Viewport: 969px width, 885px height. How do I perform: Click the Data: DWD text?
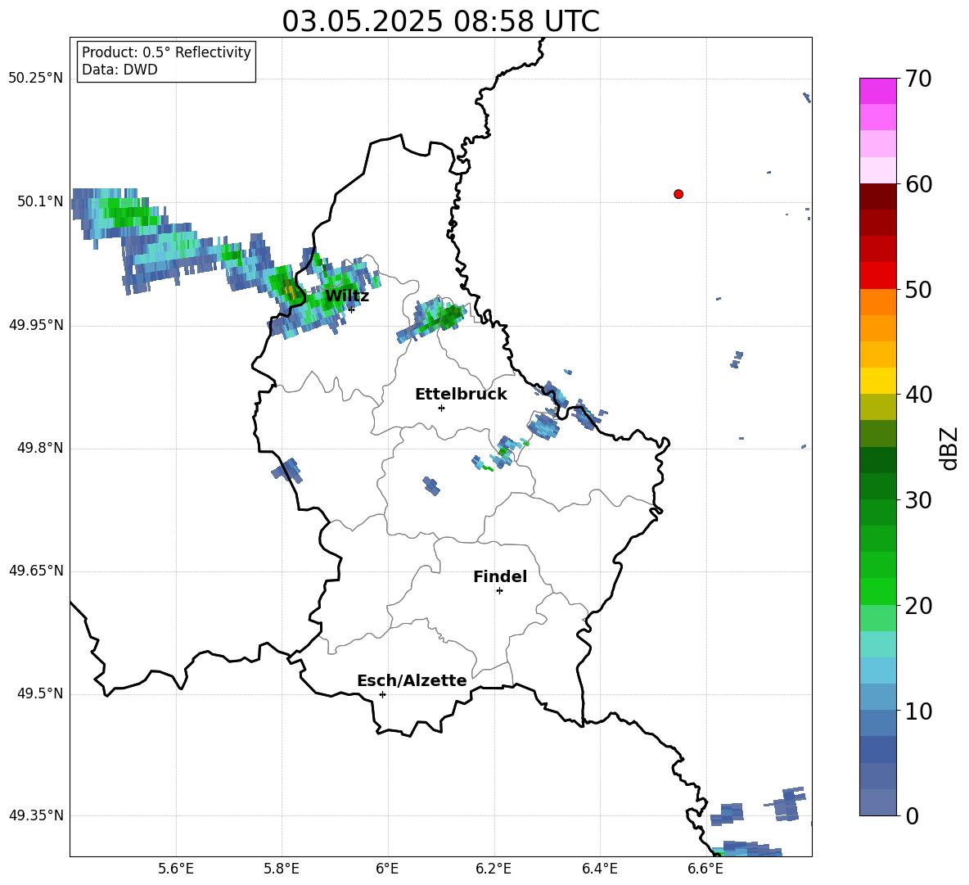pyautogui.click(x=119, y=70)
